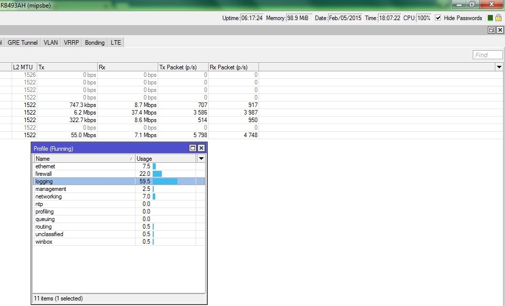Switch to the GRE Tunnel tab
The image size is (505, 306).
23,42
